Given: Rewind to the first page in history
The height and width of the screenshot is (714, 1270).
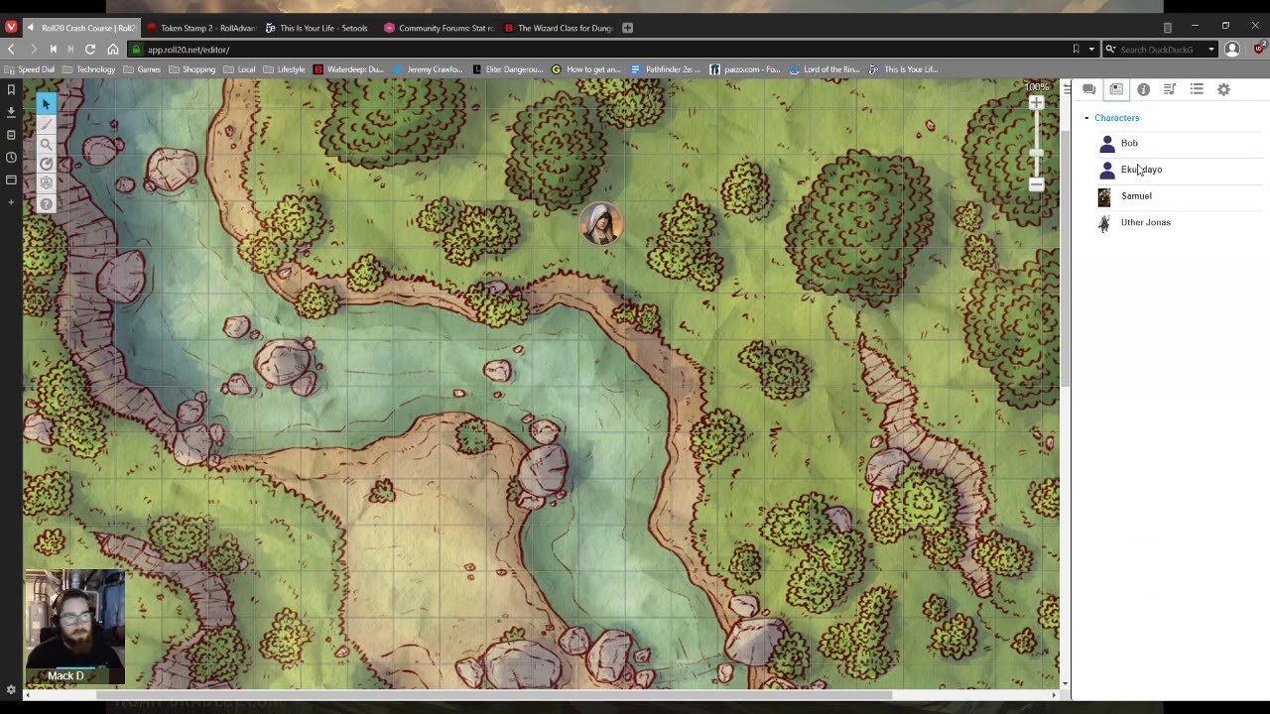Looking at the screenshot, I should click(x=53, y=49).
